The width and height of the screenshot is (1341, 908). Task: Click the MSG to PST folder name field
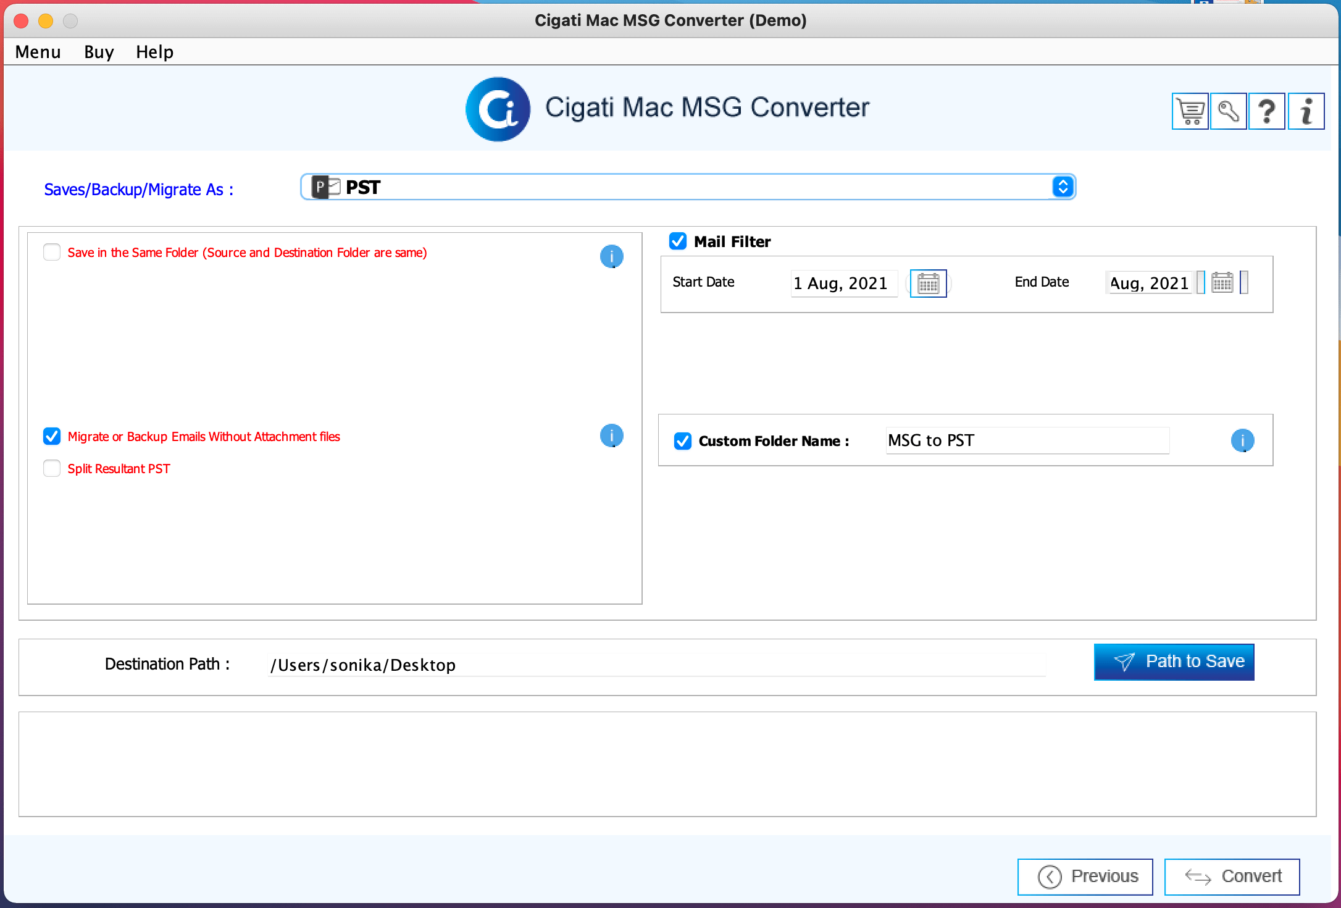(1027, 440)
